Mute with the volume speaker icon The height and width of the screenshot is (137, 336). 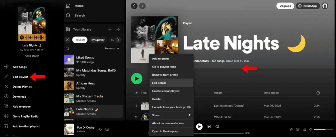coord(311,129)
